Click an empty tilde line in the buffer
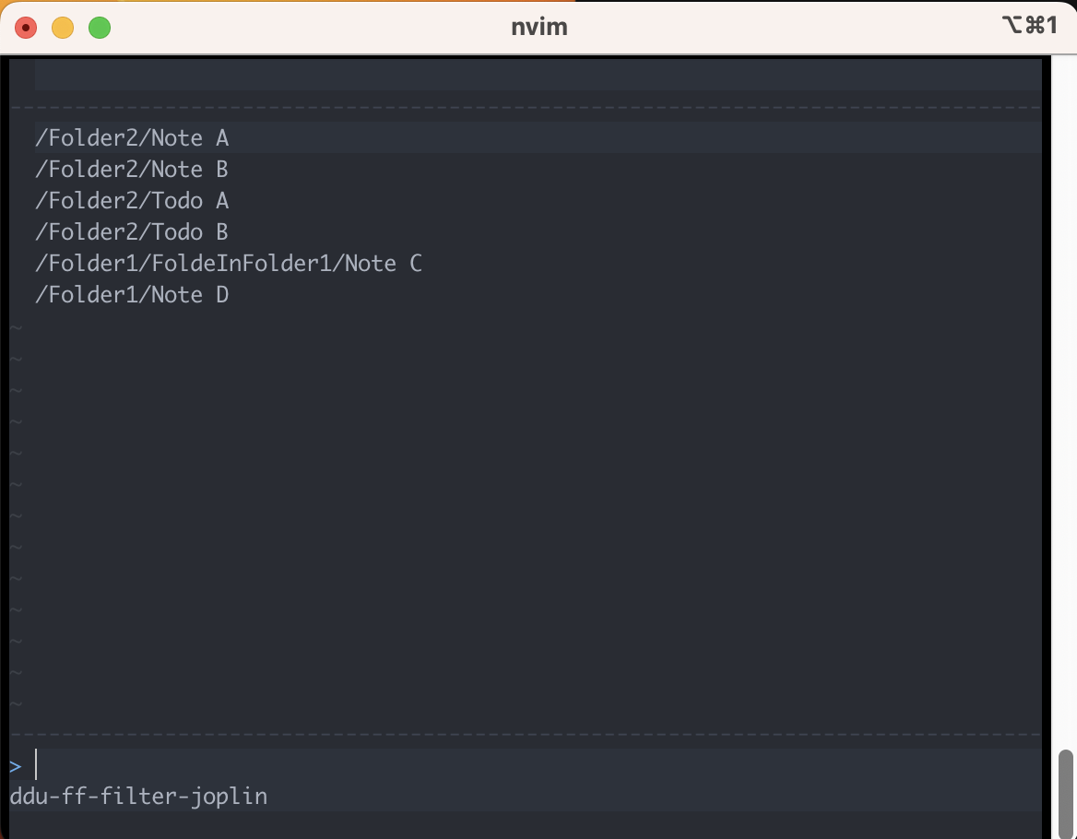This screenshot has height=839, width=1077. 16,452
